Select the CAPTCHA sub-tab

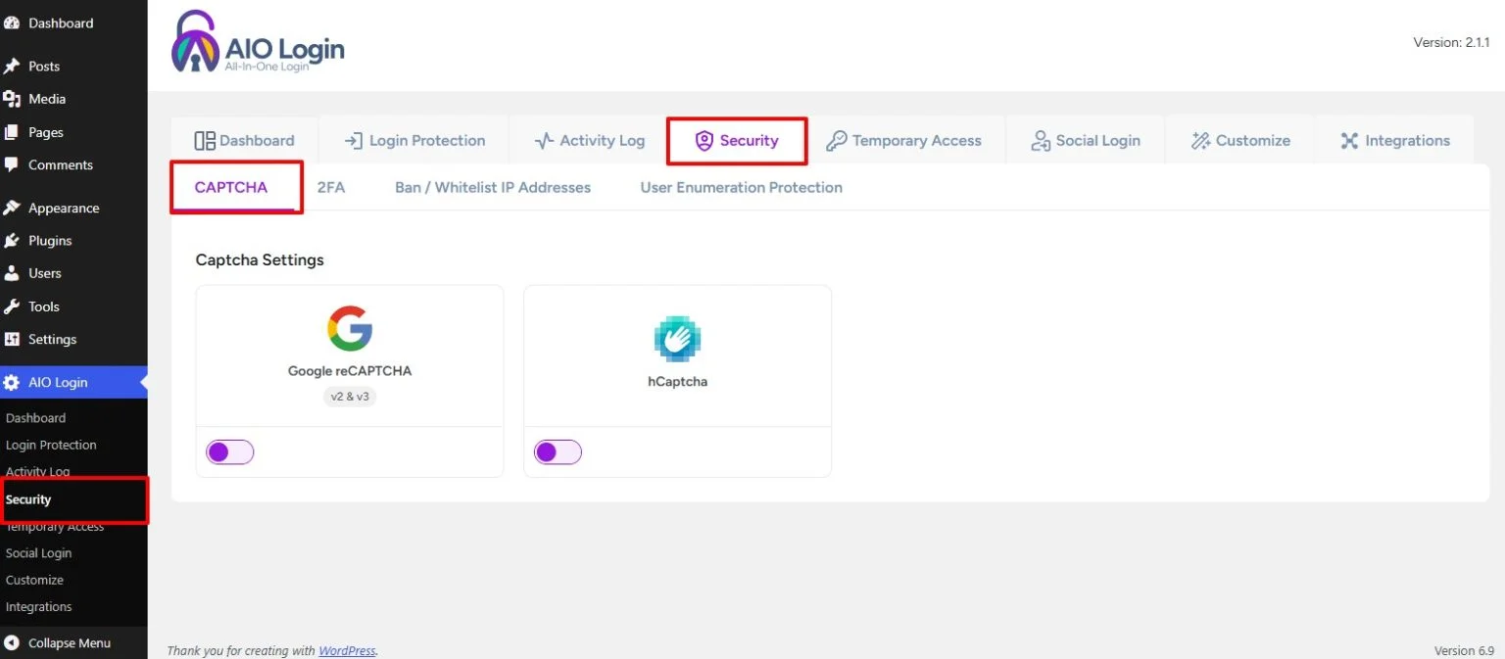231,187
